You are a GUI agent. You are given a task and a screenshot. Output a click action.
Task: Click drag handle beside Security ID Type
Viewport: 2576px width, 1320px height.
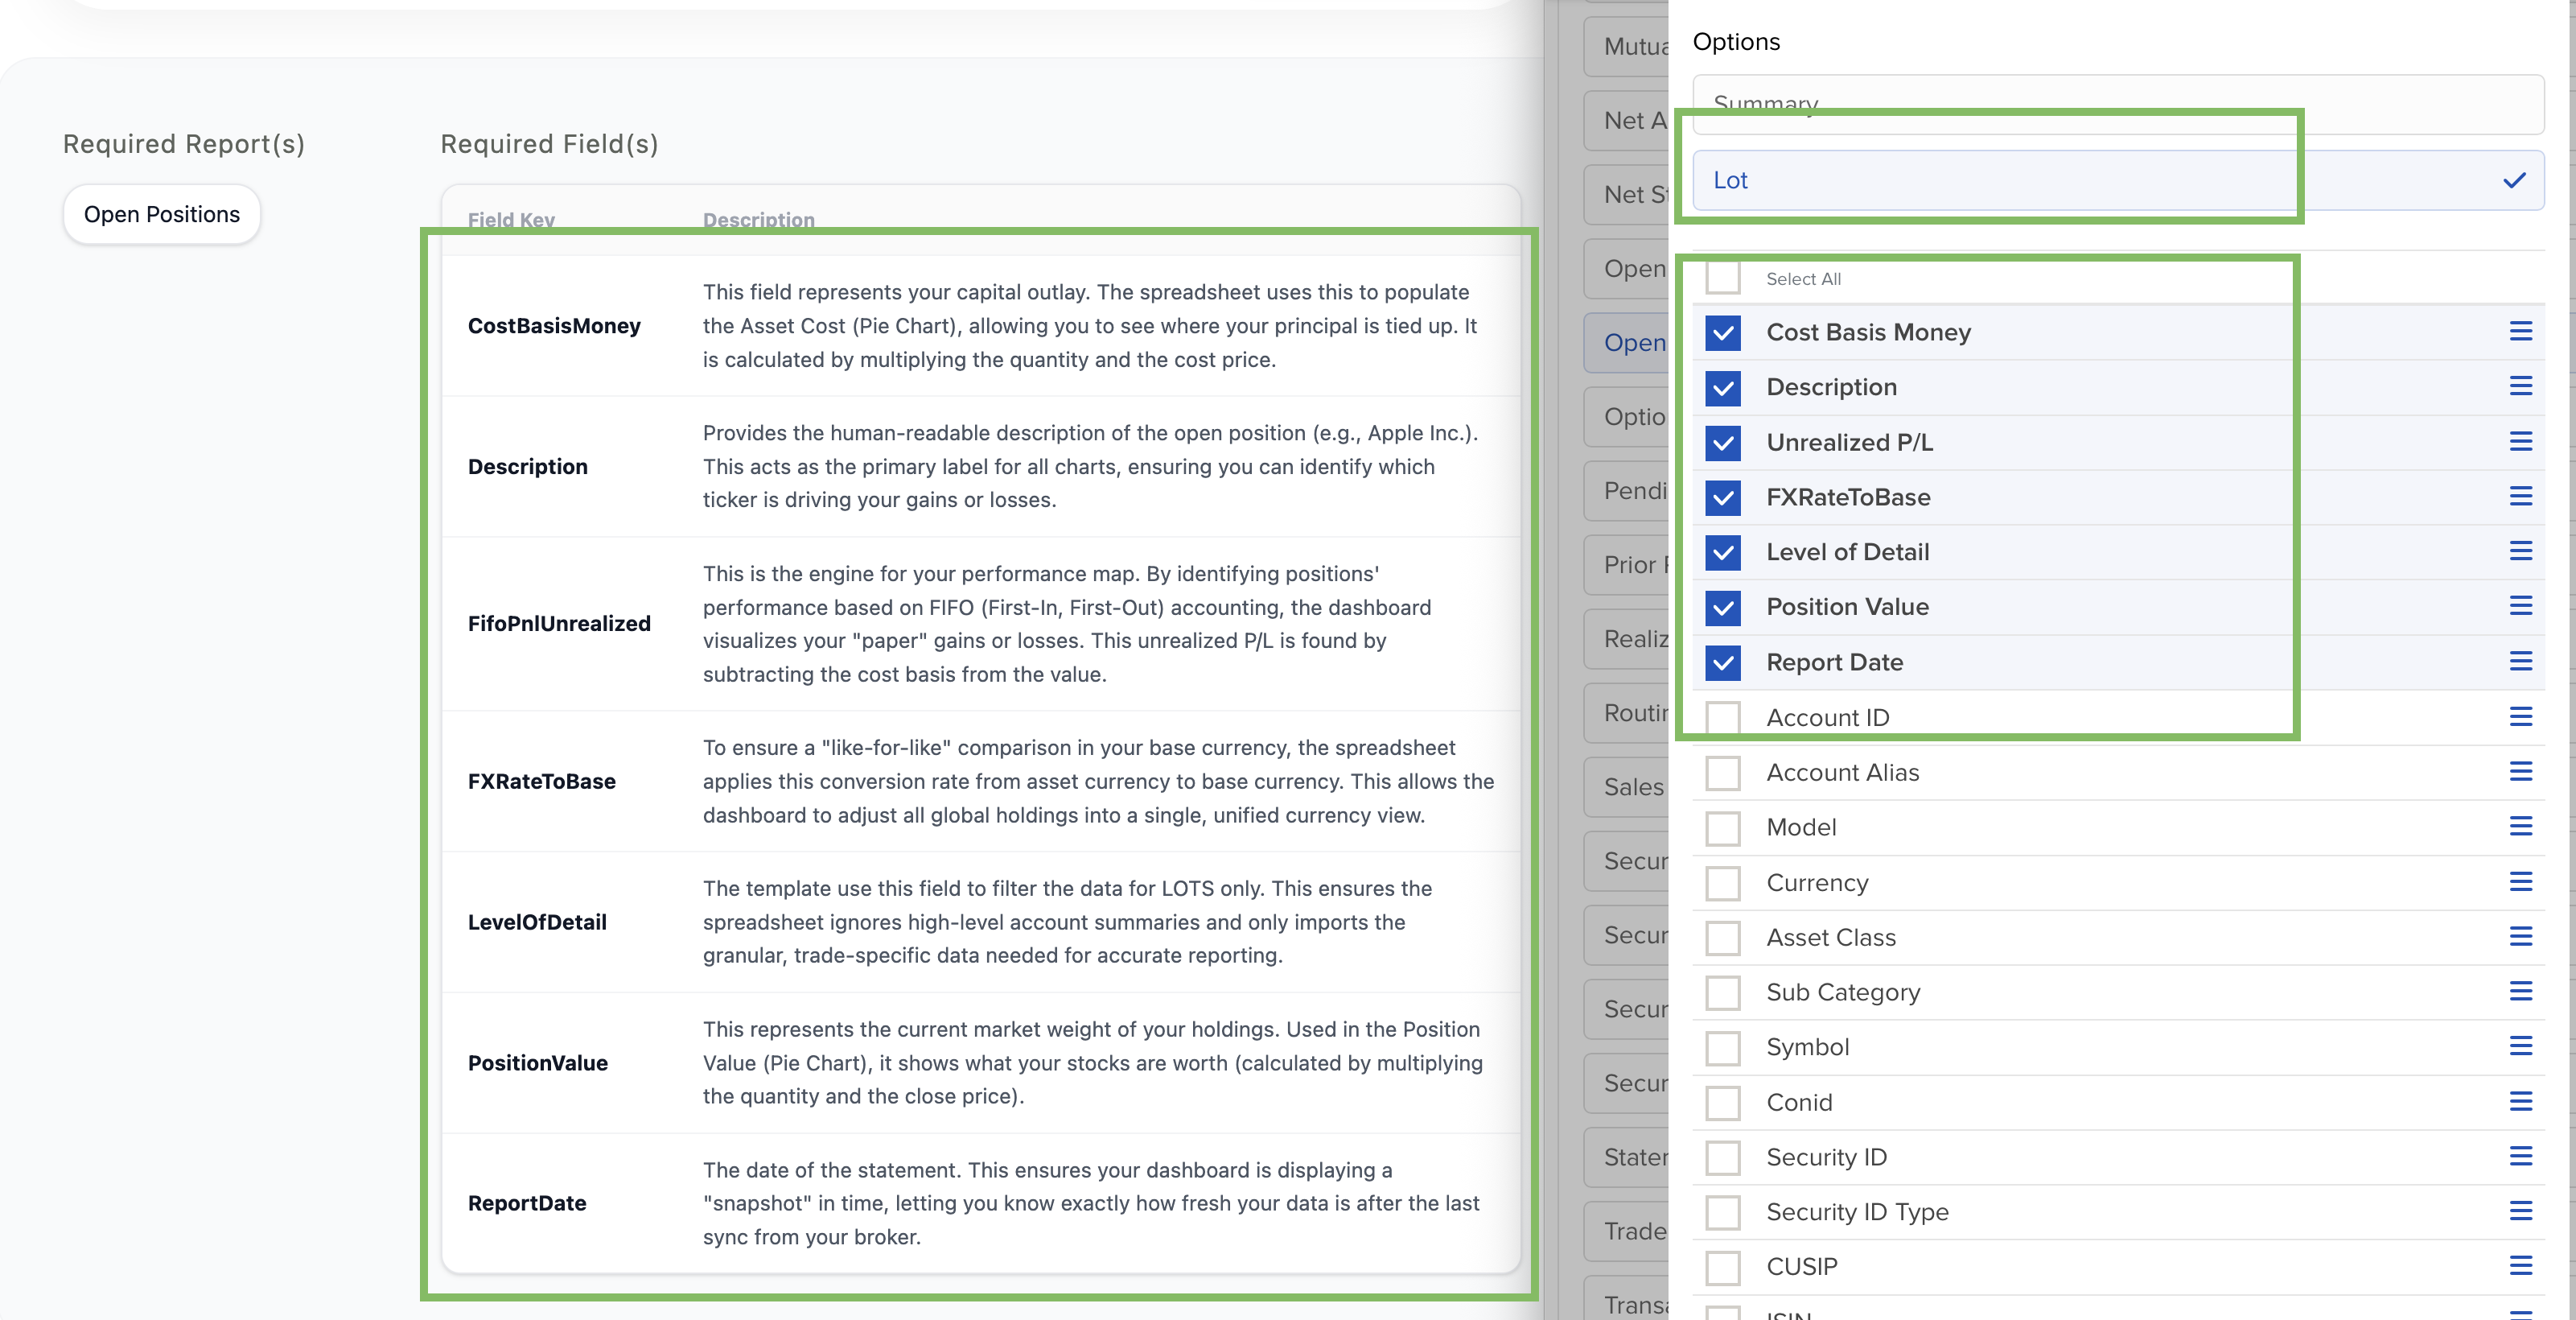tap(2520, 1211)
